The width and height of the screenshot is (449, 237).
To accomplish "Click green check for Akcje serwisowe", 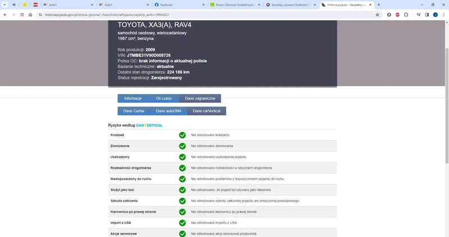I will (182, 234).
